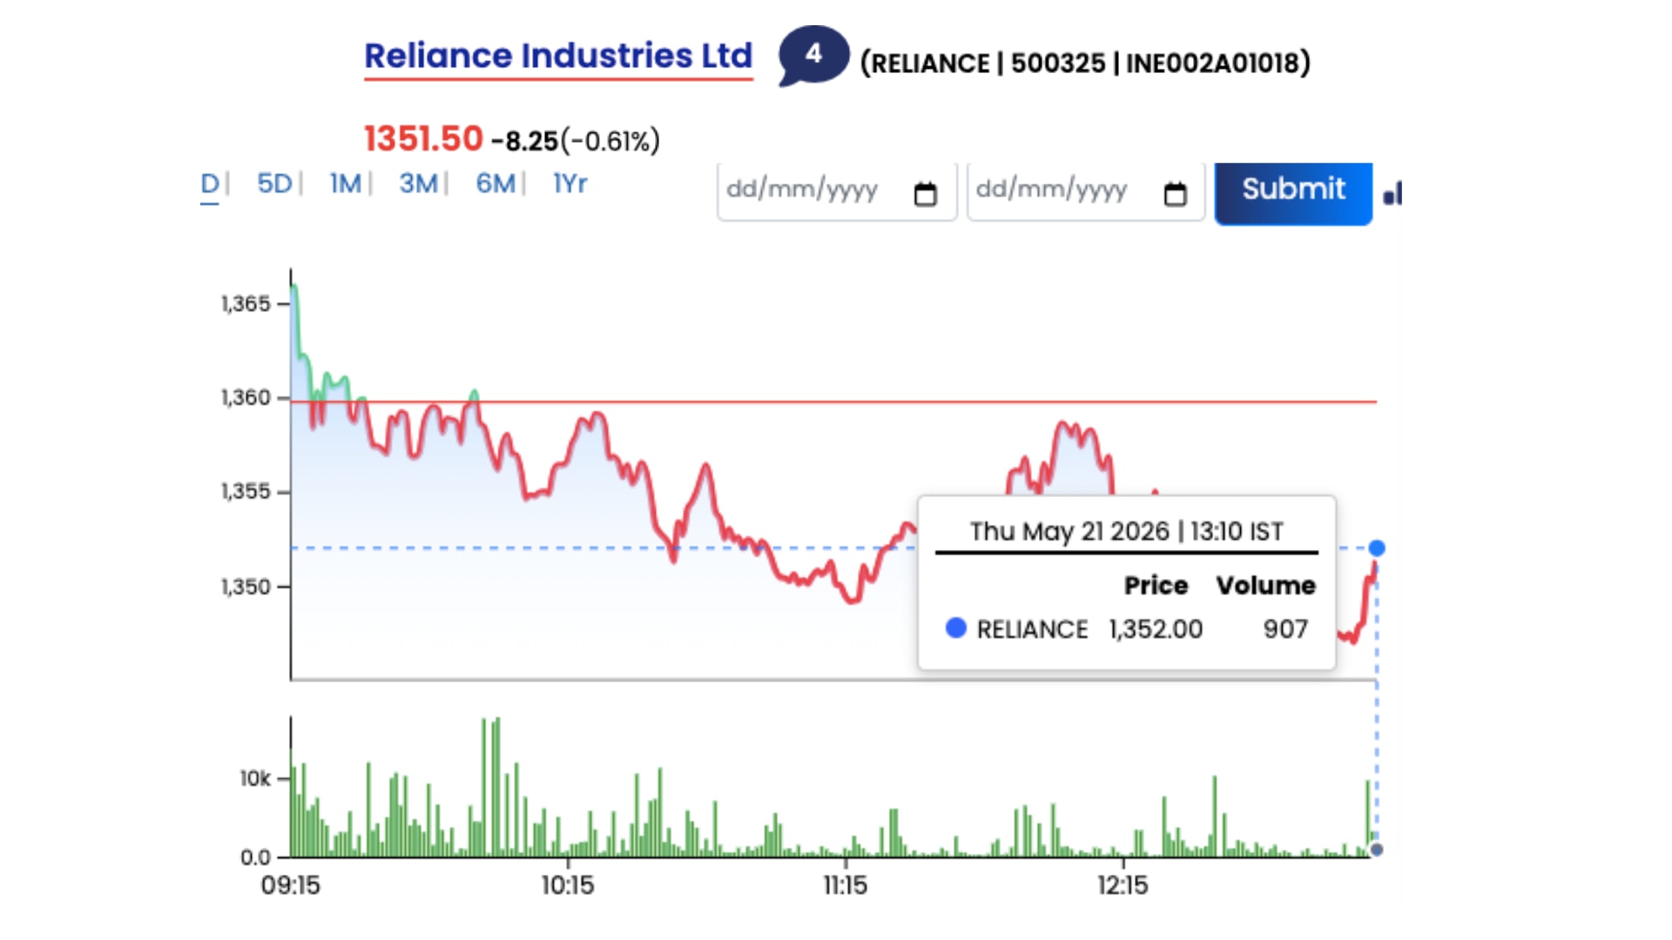This screenshot has height=940, width=1672.
Task: Open the comments bubble showing 4
Action: click(x=813, y=55)
